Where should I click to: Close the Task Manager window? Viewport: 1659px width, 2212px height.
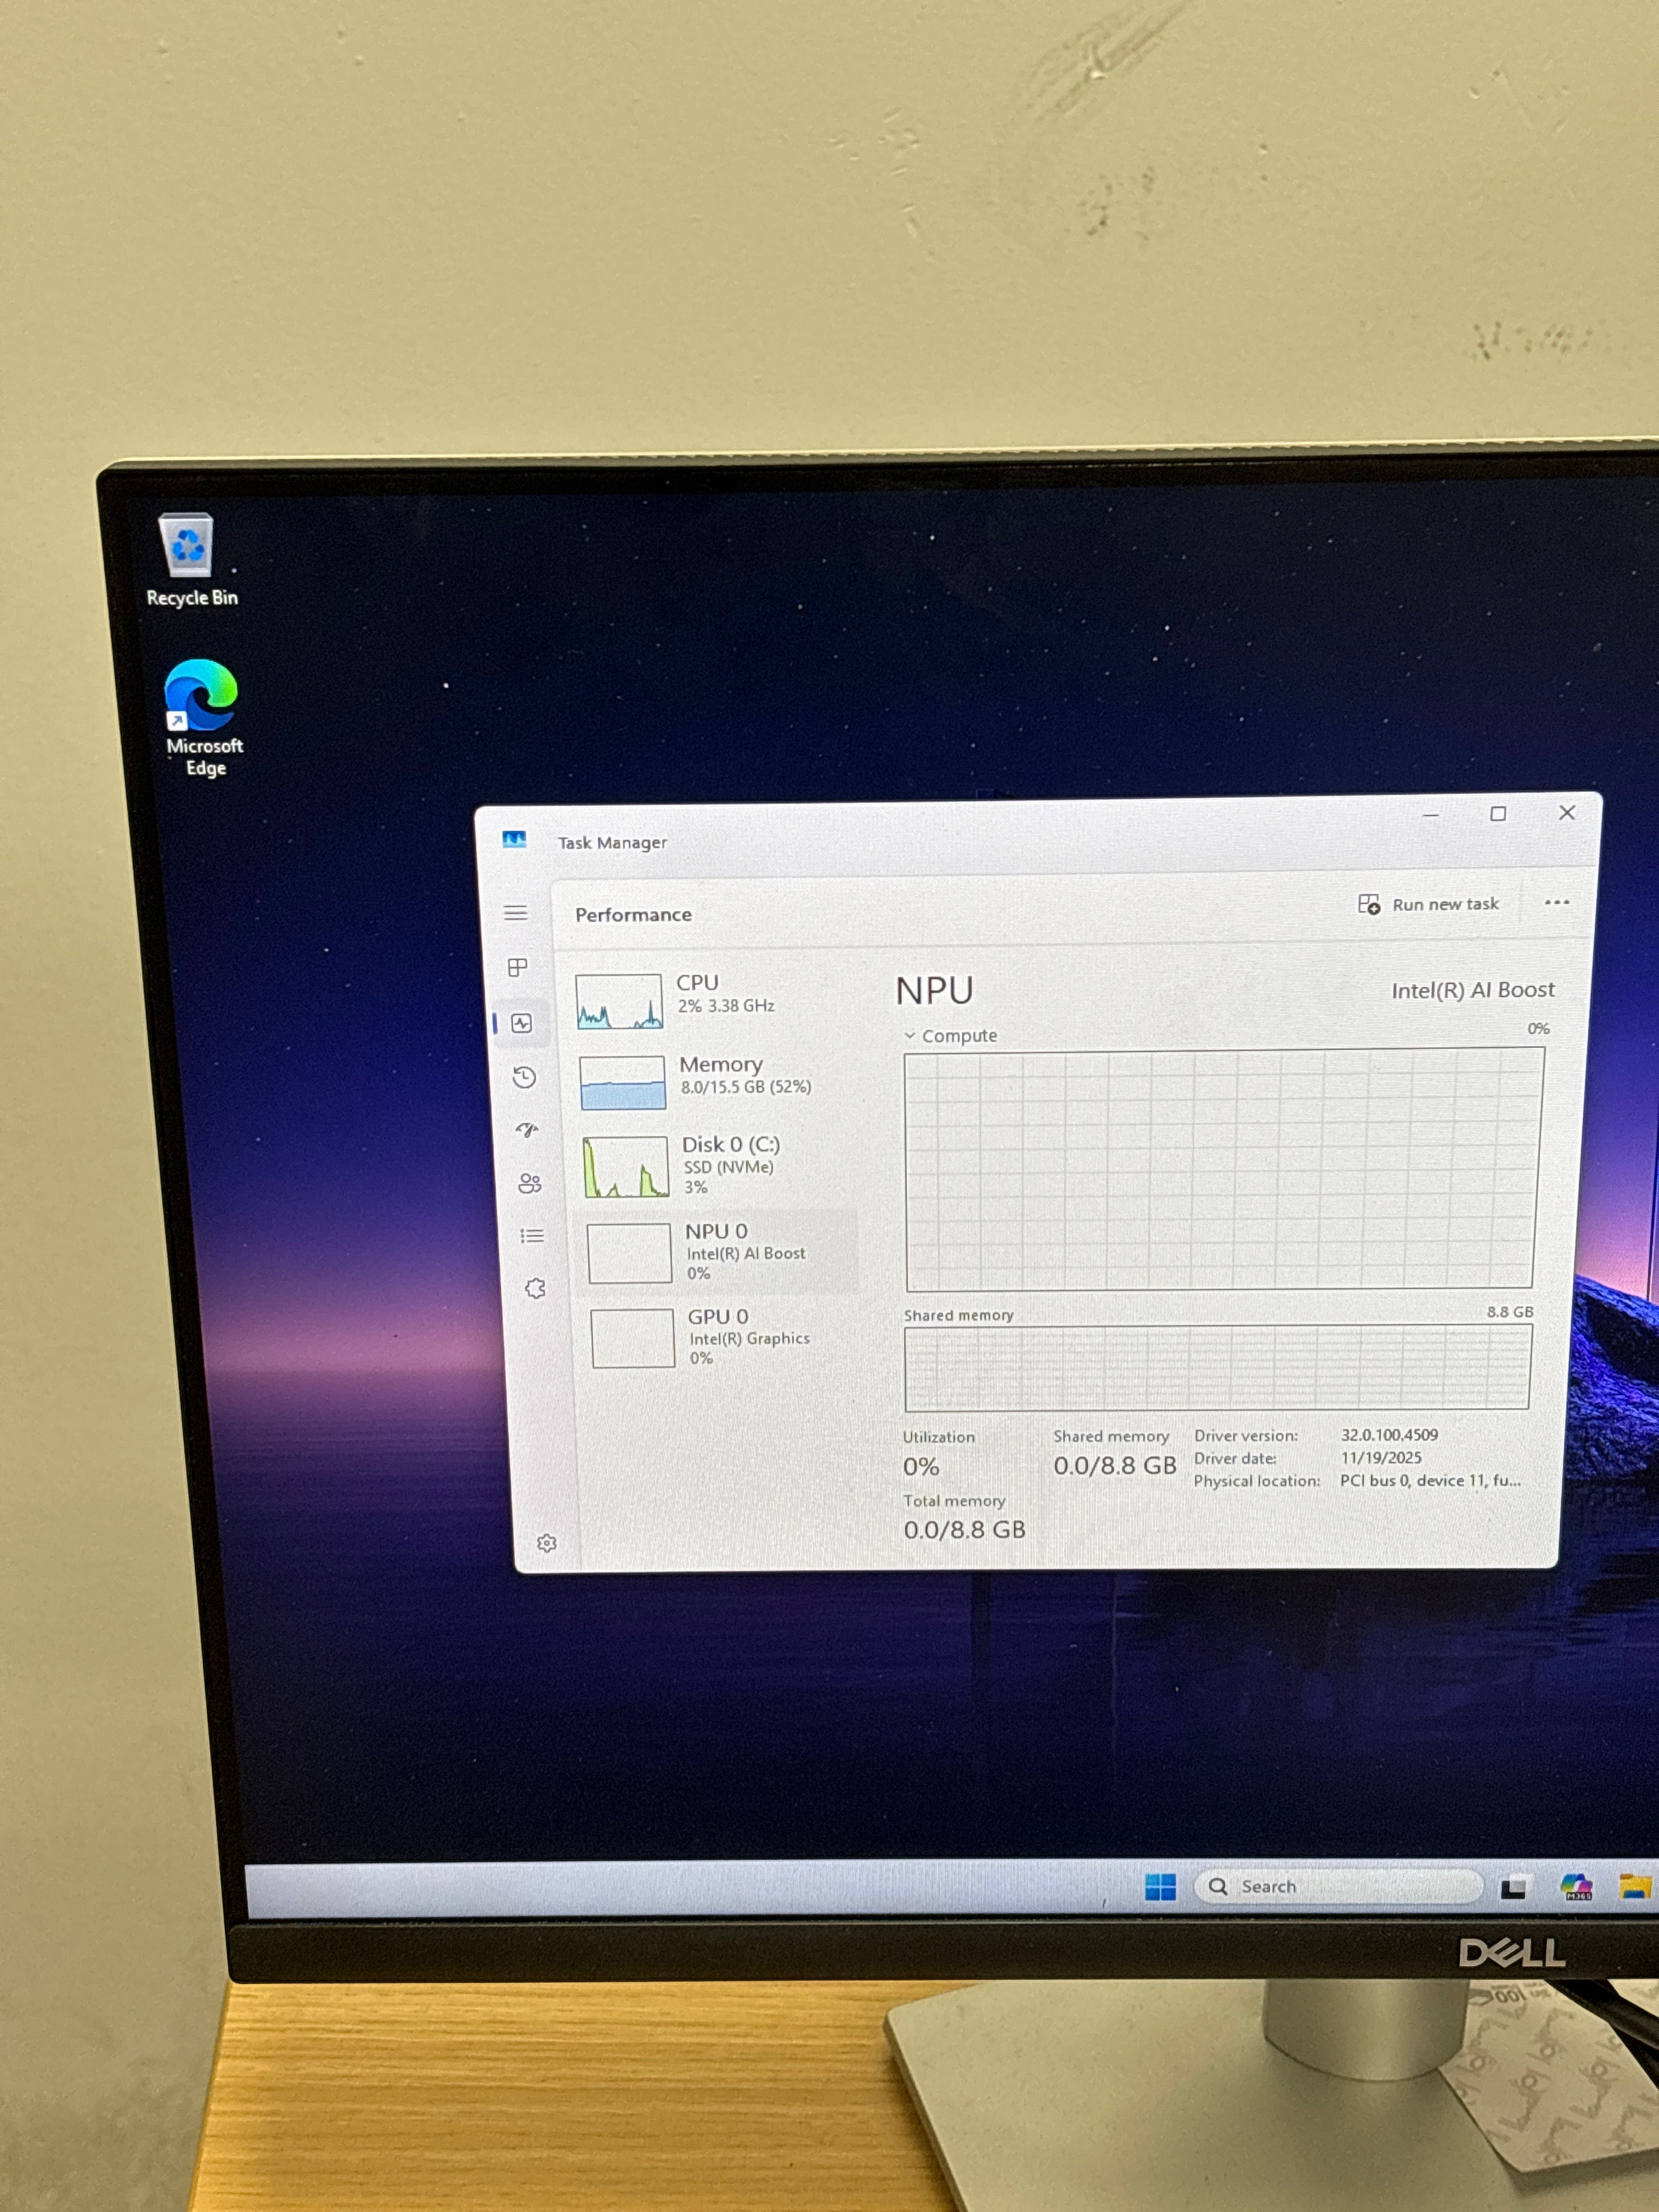coord(1567,813)
